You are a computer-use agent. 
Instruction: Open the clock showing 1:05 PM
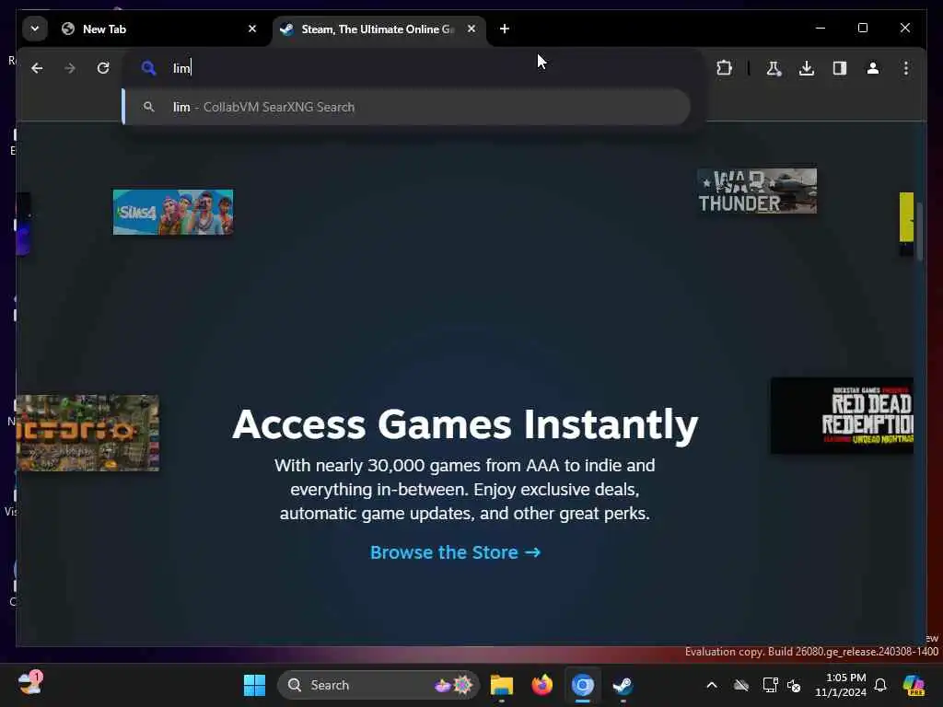[841, 685]
